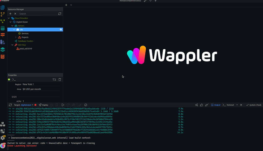Image resolution: width=263 pixels, height=151 pixels.
Task: Add a new resource with plus icon
Action: tap(10, 14)
